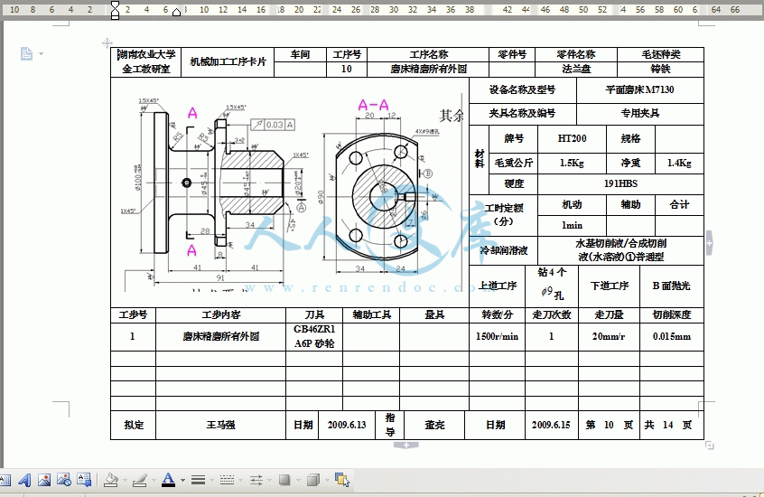Expand the shadow style dropdown arrow

click(298, 481)
